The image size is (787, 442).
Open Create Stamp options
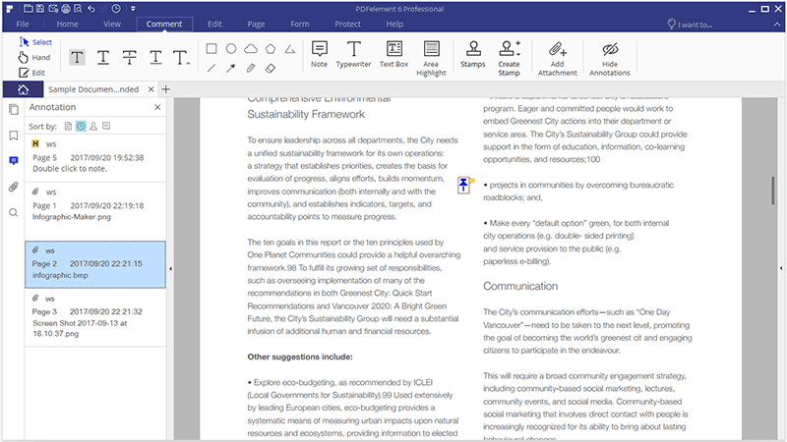pos(509,58)
